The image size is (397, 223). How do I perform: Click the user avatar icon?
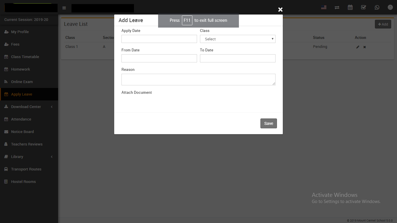click(x=390, y=8)
